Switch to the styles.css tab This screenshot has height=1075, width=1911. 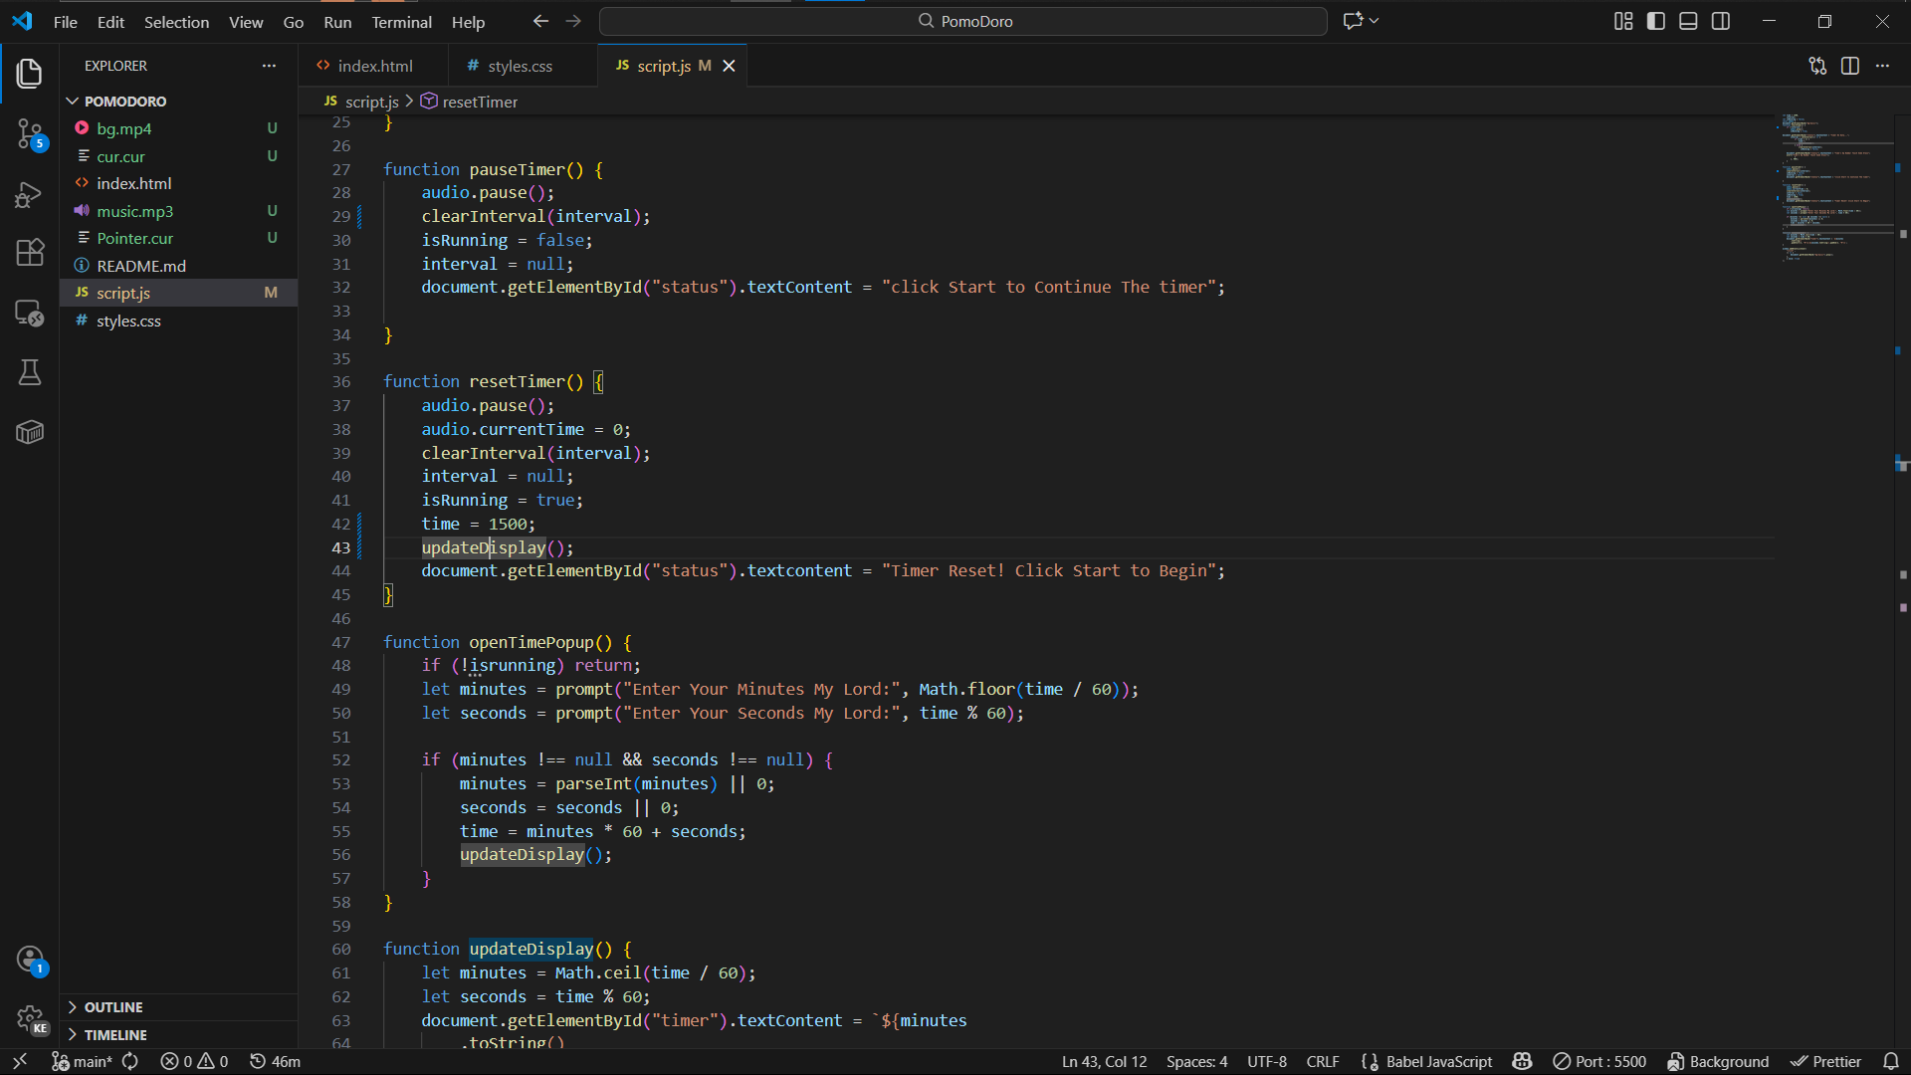pyautogui.click(x=520, y=66)
